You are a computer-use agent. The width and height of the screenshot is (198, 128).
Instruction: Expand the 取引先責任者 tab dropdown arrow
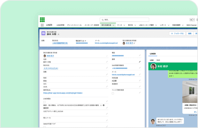(114, 25)
